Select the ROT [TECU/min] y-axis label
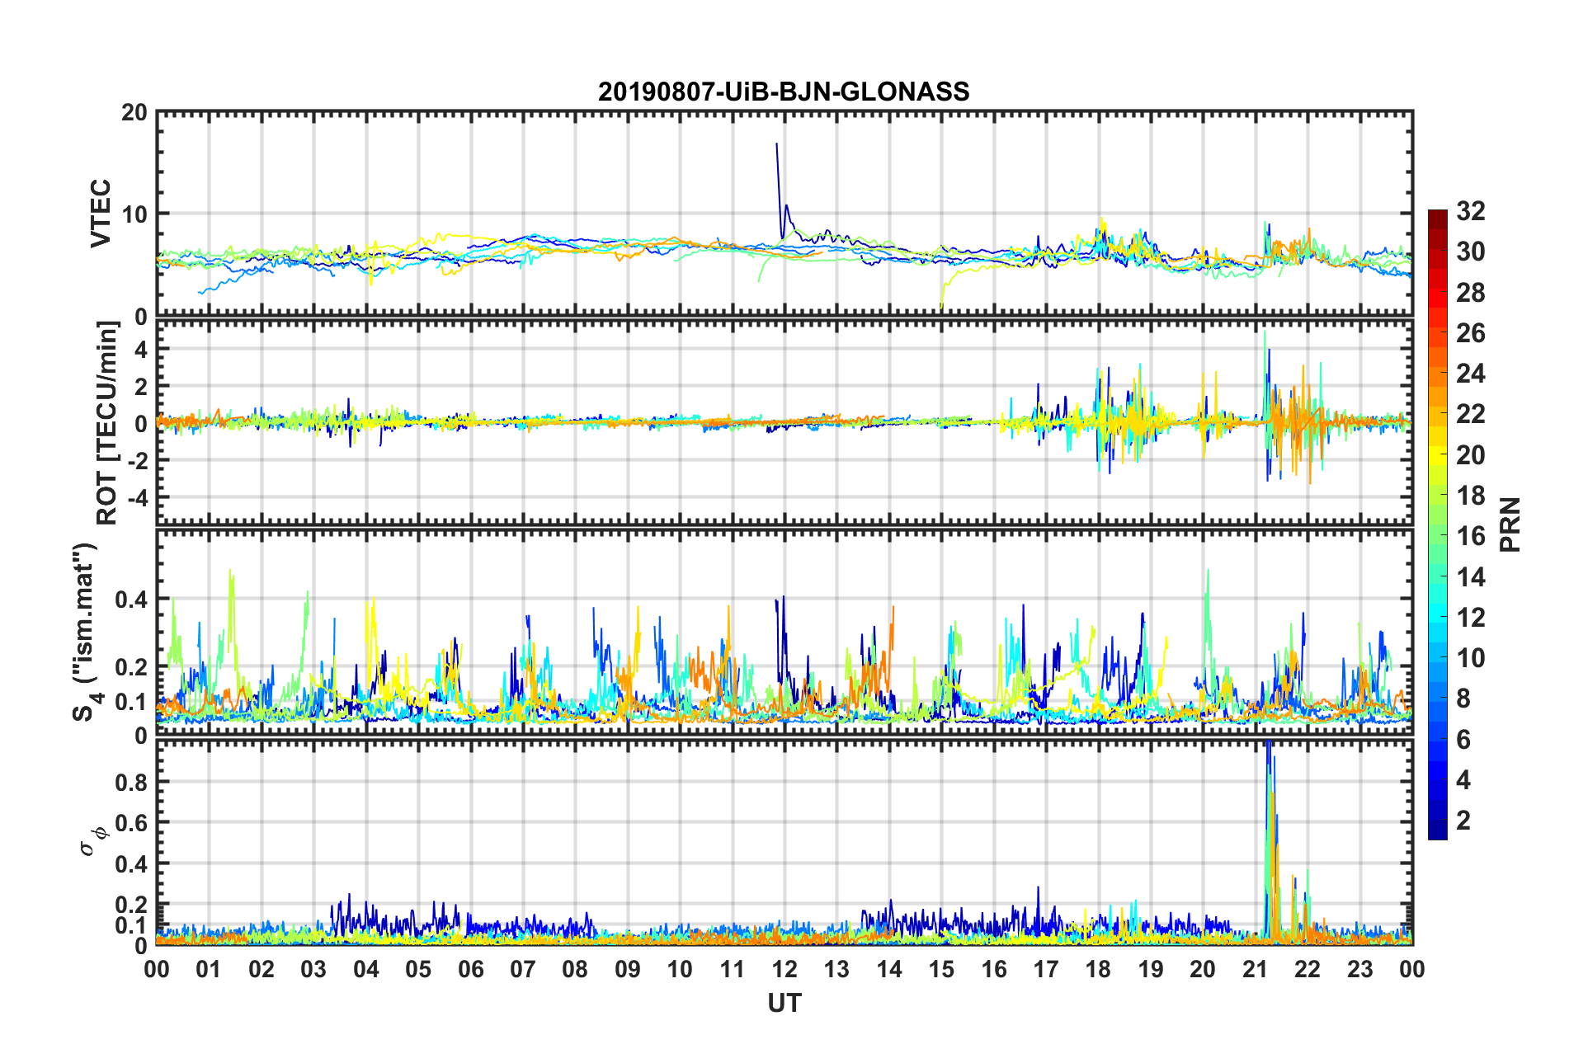Image resolution: width=1569 pixels, height=1049 pixels. point(106,423)
